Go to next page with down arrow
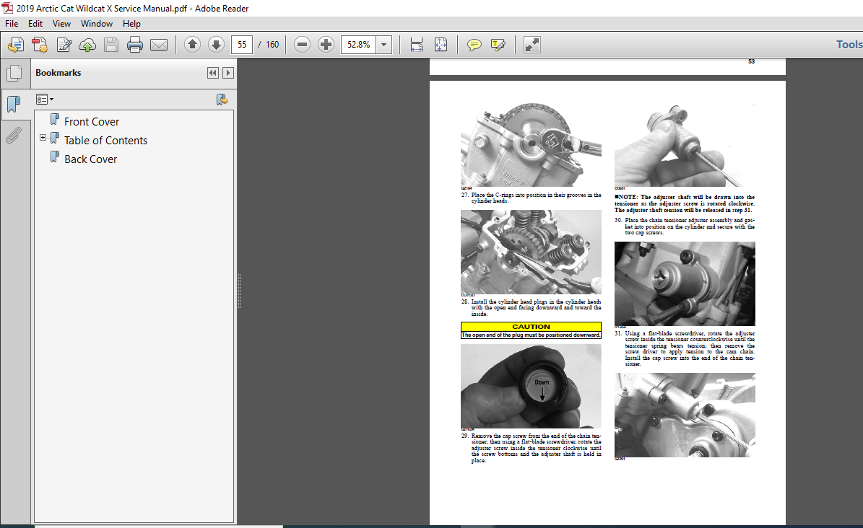Screen dimensions: 863x528 click(x=217, y=45)
